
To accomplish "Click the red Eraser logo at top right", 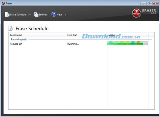I will [x=136, y=13].
